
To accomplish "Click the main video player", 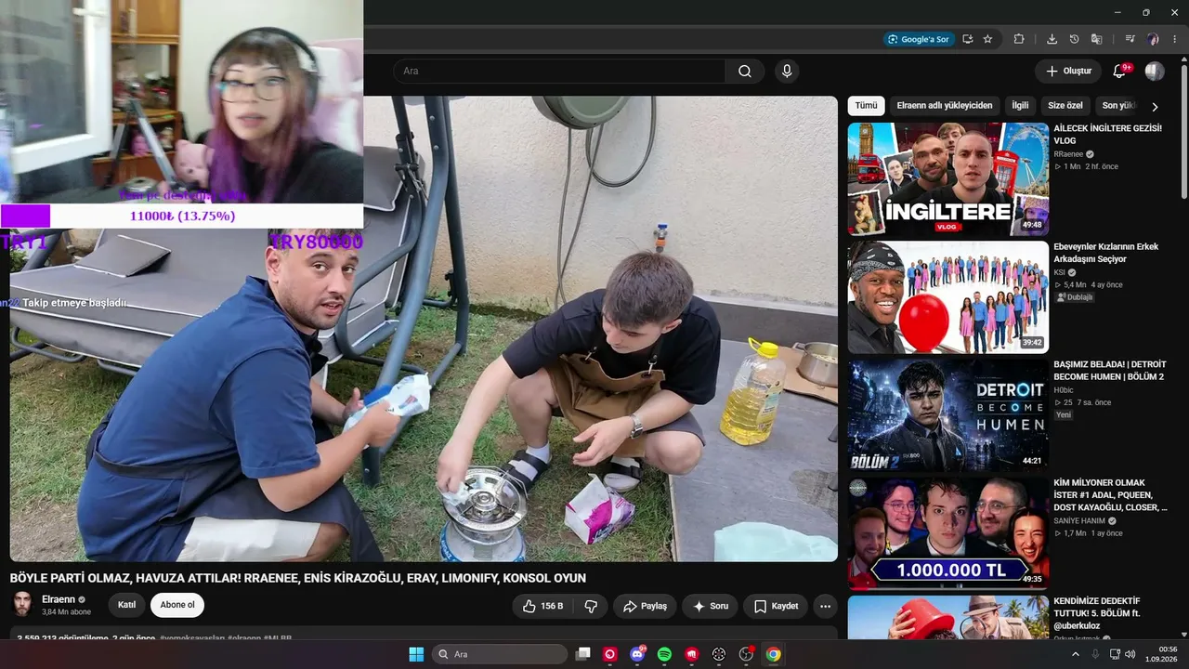I will click(424, 329).
